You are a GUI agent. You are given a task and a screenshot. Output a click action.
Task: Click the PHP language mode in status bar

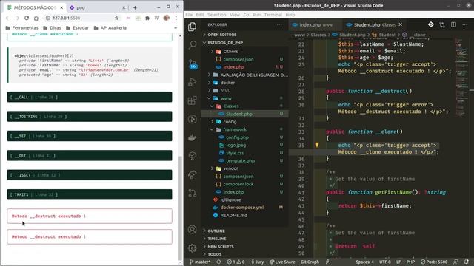(x=410, y=262)
